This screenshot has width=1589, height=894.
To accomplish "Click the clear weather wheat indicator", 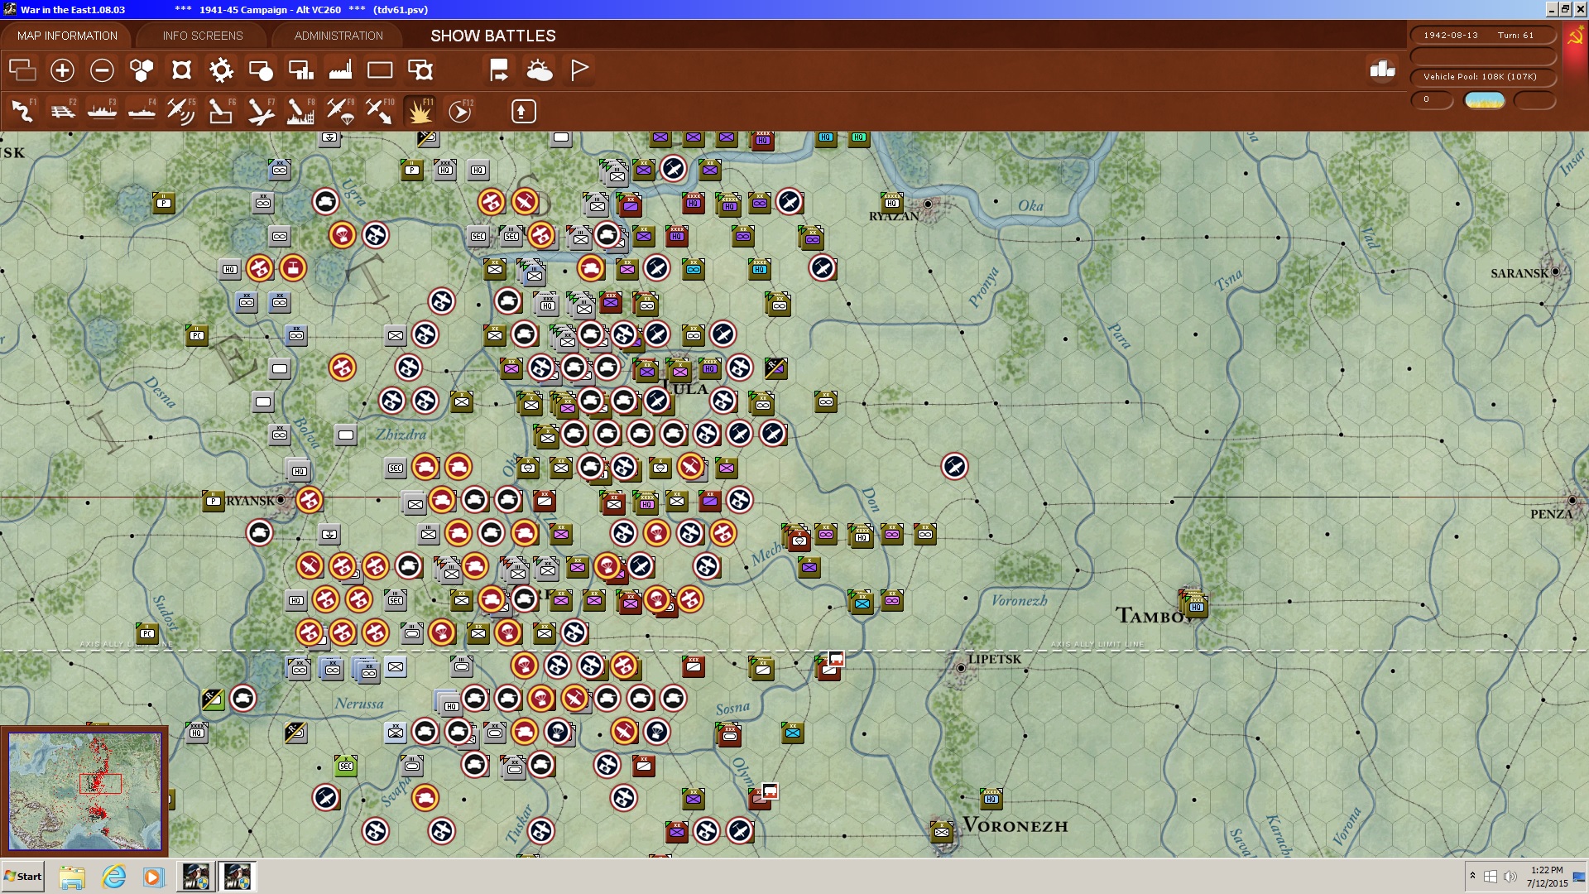I will click(x=1485, y=100).
